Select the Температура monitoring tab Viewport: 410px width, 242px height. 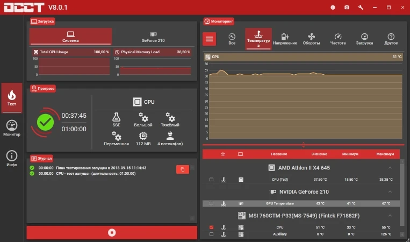pyautogui.click(x=258, y=39)
